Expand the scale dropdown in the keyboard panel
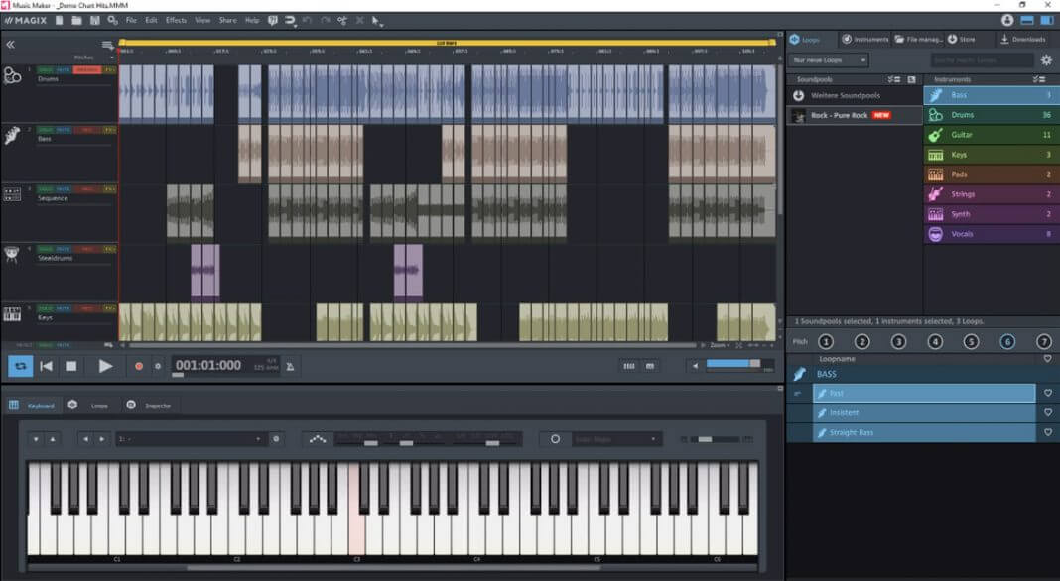The image size is (1060, 581). (616, 439)
